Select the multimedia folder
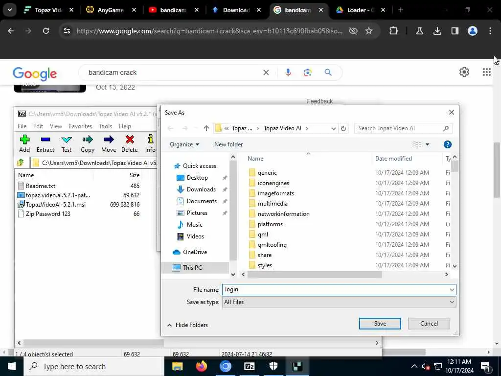This screenshot has width=501, height=376. (273, 204)
